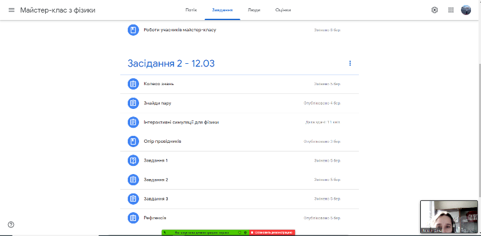Click Опубліковано 5 бер on Рефлексія row
Image resolution: width=481 pixels, height=236 pixels.
[x=322, y=218]
